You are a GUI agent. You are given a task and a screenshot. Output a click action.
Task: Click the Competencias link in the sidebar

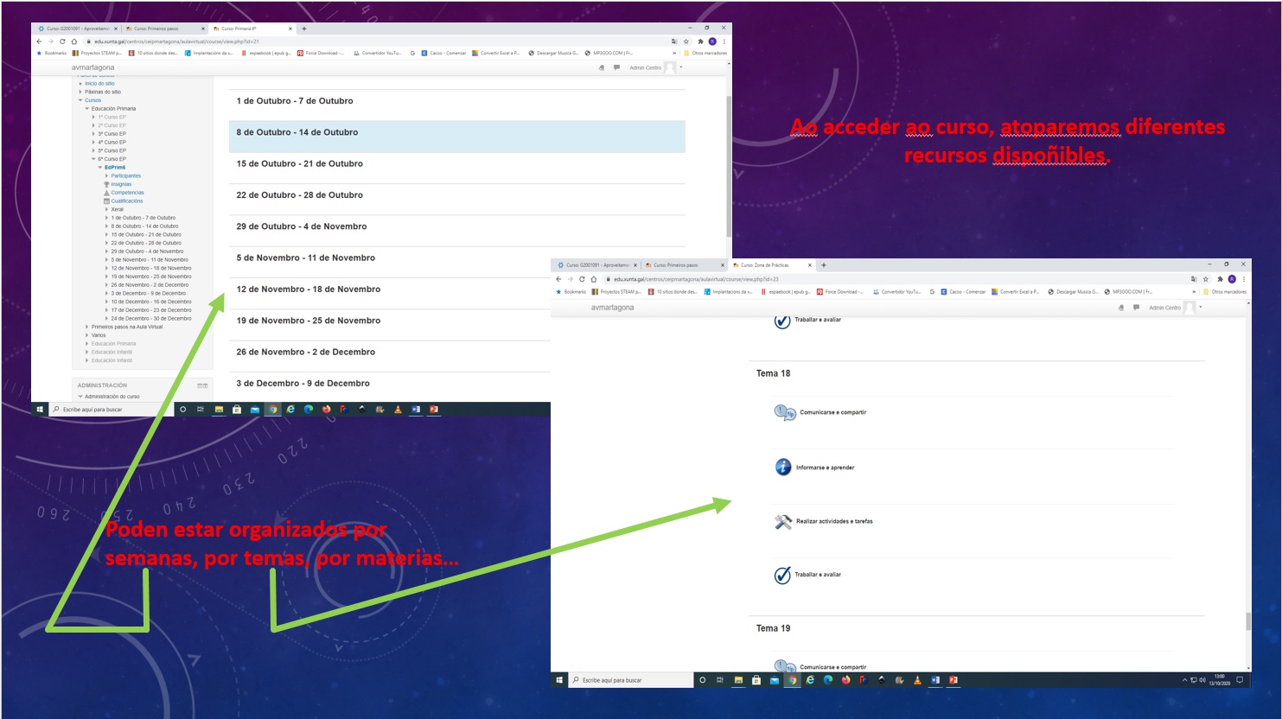[127, 193]
